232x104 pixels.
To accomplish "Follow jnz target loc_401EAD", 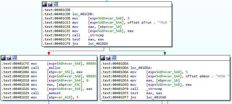I will (156, 97).
